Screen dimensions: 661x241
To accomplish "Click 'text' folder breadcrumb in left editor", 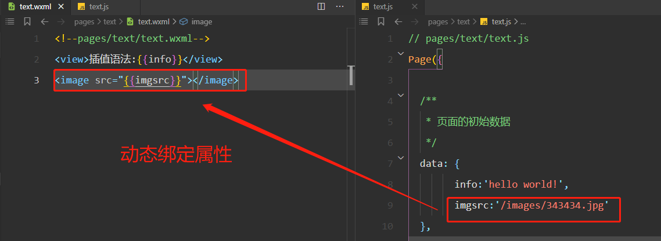I will 110,22.
